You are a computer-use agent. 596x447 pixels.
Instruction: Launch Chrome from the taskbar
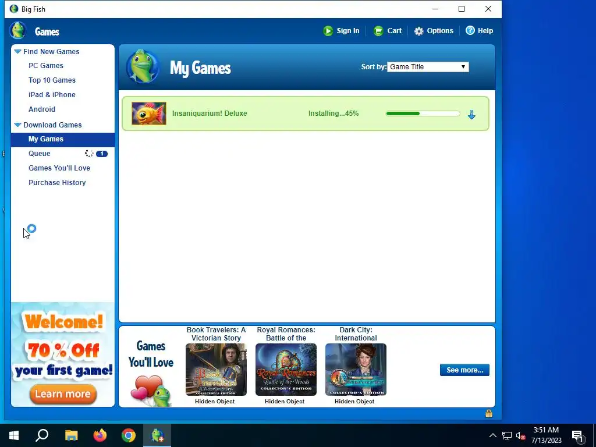[x=129, y=435]
